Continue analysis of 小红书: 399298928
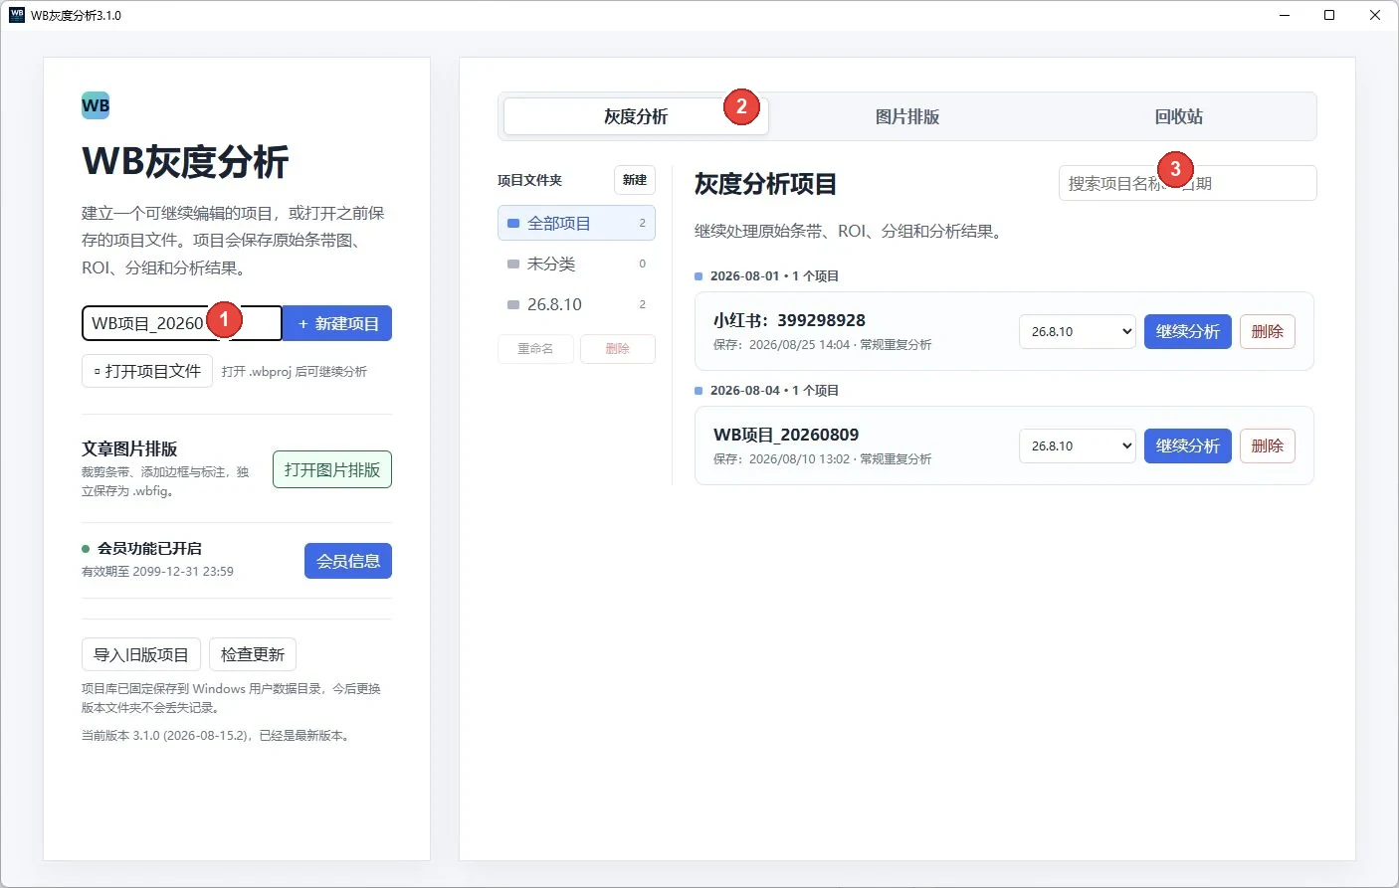 click(1188, 331)
